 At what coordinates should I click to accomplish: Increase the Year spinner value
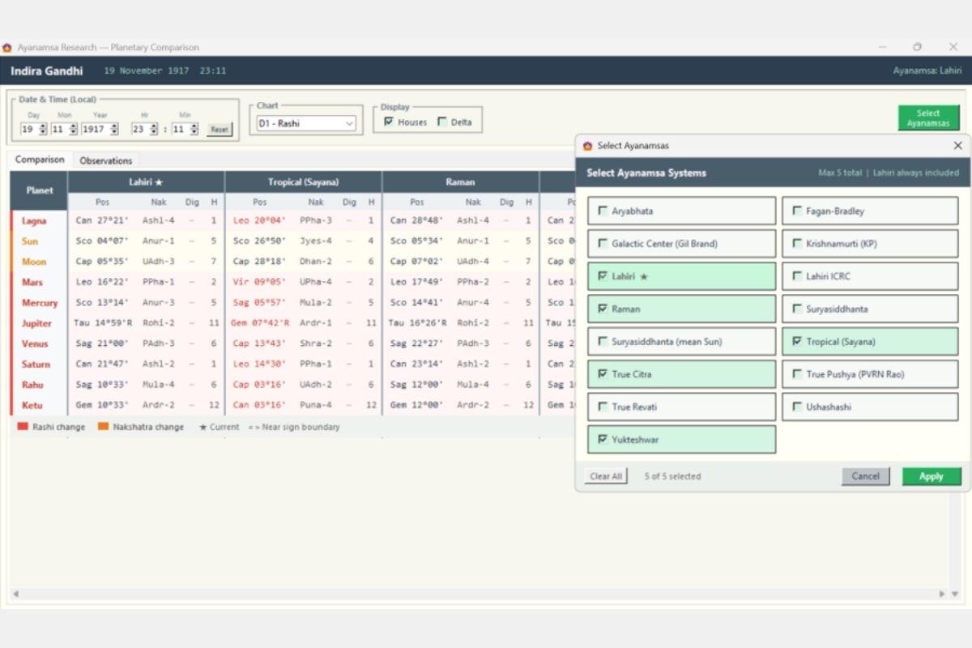pyautogui.click(x=113, y=126)
